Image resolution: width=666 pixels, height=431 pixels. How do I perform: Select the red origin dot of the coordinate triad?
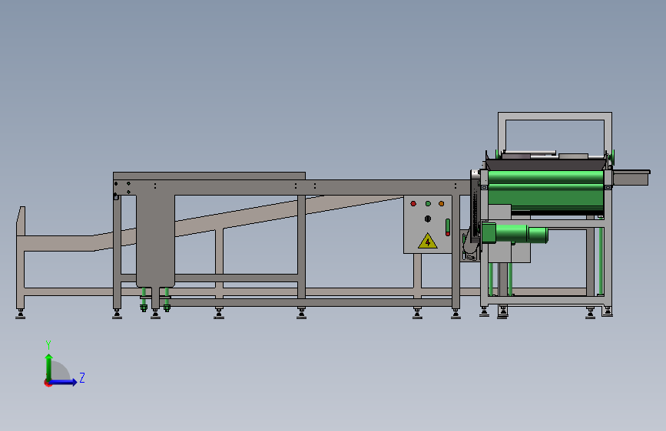point(48,383)
